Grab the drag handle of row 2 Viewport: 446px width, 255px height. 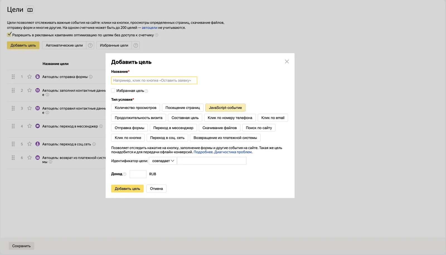pyautogui.click(x=13, y=90)
